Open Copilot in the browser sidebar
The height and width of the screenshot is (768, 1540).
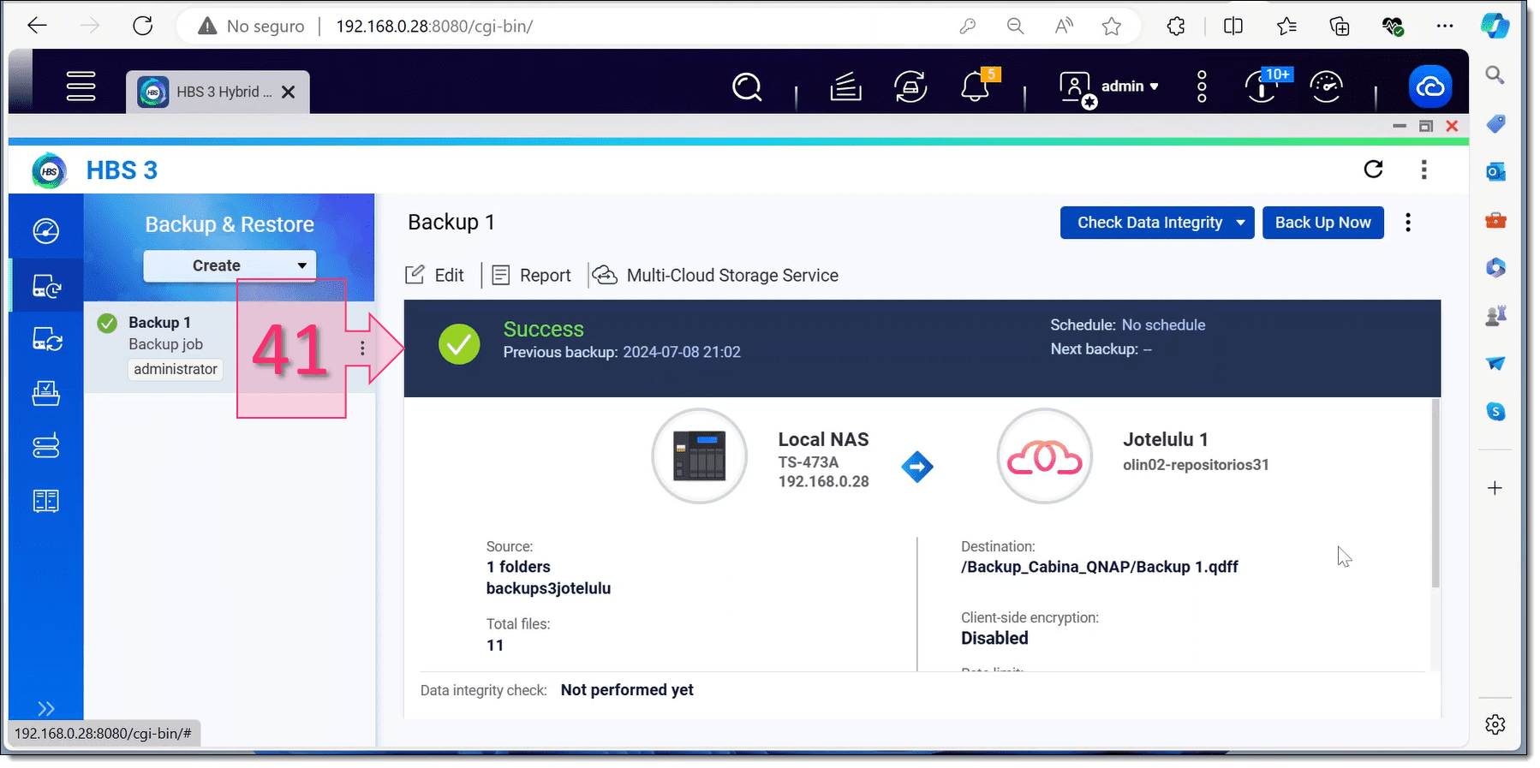[x=1495, y=27]
